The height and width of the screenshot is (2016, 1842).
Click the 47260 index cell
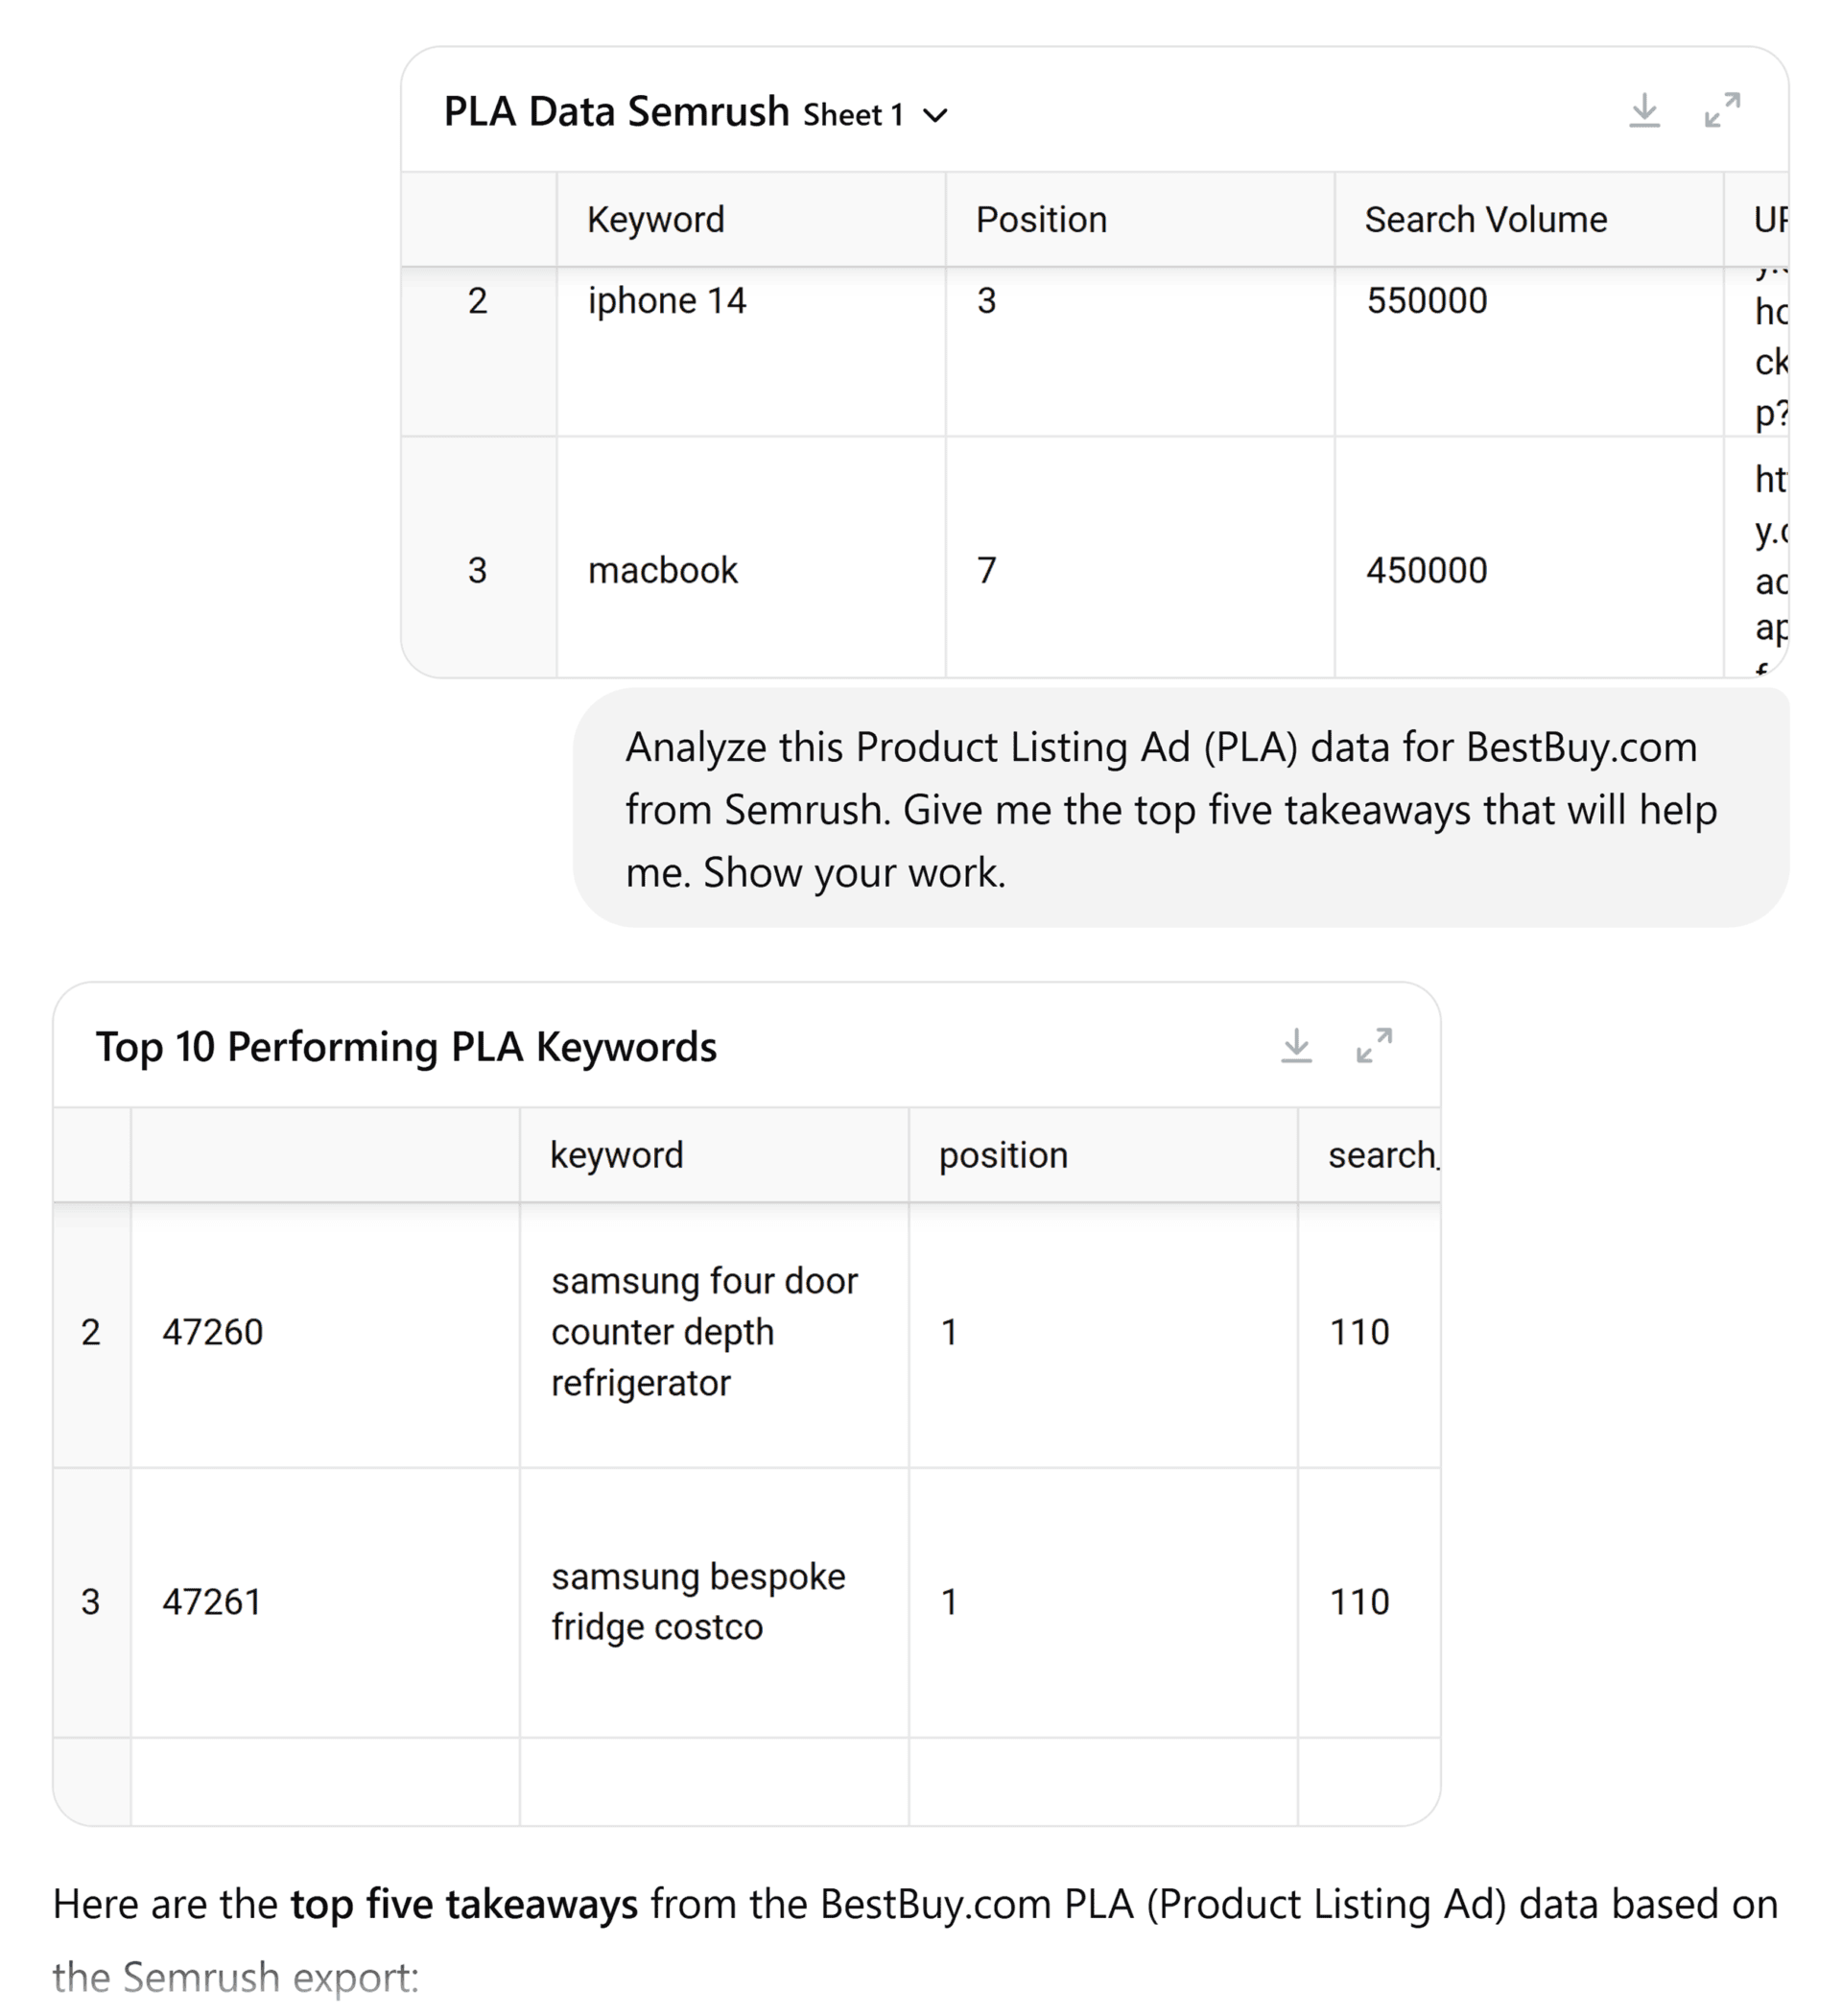(x=212, y=1332)
